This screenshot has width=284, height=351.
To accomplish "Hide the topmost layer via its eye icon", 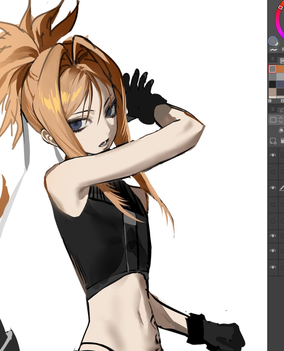I will (273, 155).
